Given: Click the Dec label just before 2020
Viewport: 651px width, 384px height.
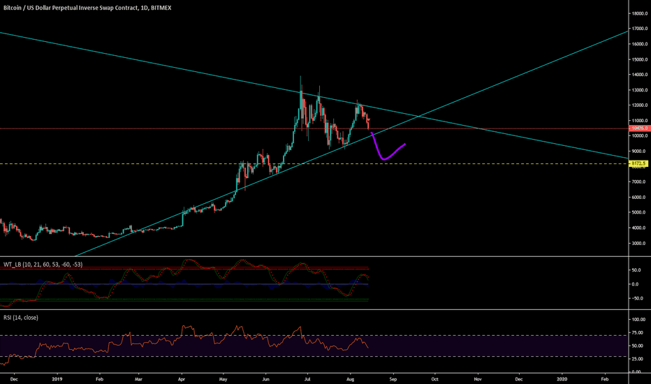Looking at the screenshot, I should coord(519,378).
